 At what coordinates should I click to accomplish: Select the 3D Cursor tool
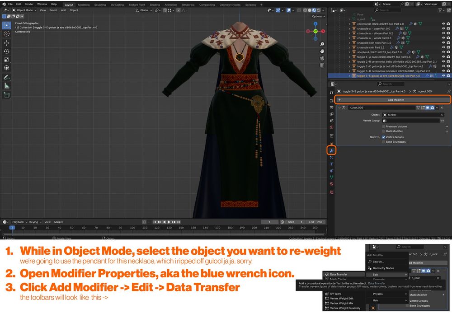7,34
